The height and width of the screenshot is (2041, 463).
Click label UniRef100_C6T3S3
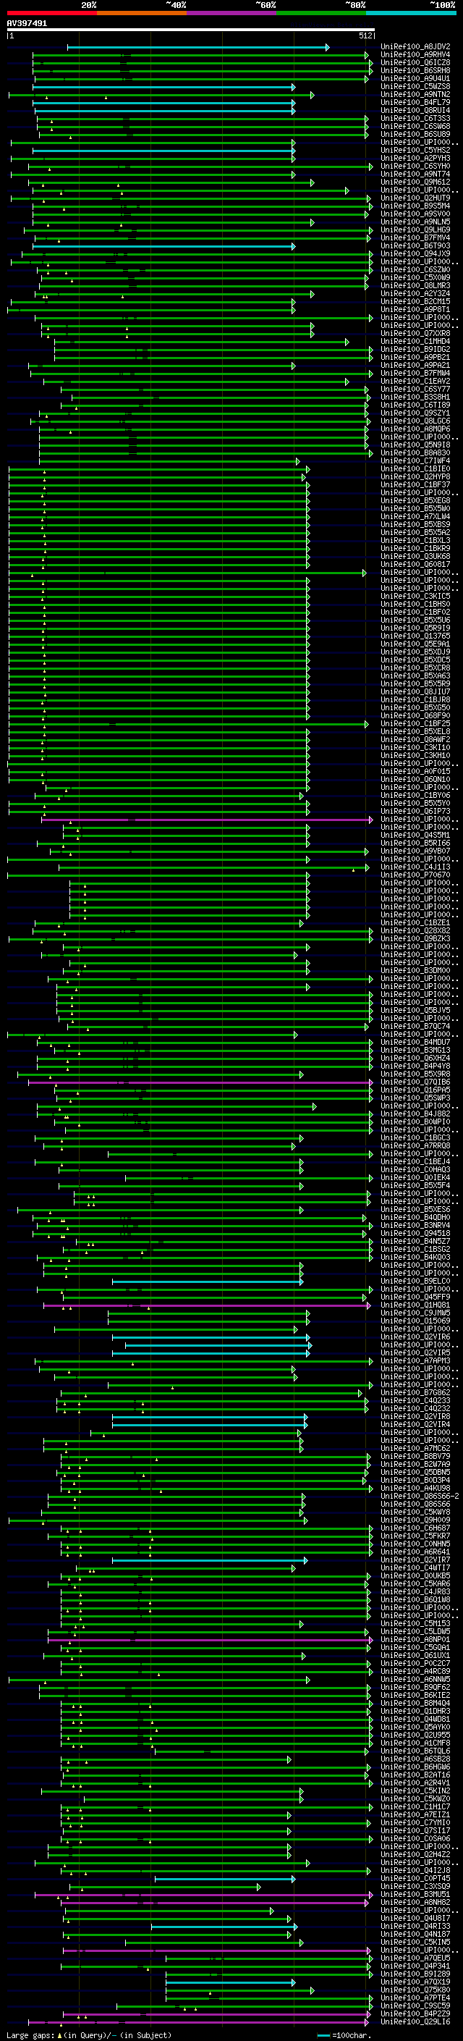(415, 118)
